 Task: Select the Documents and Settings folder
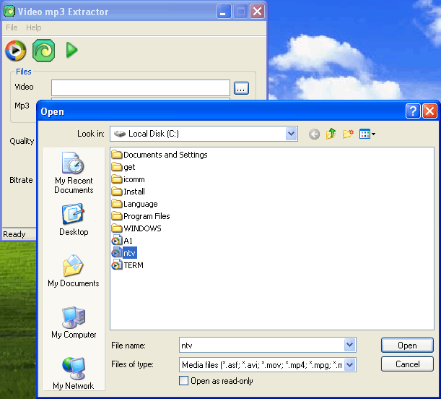(x=160, y=155)
